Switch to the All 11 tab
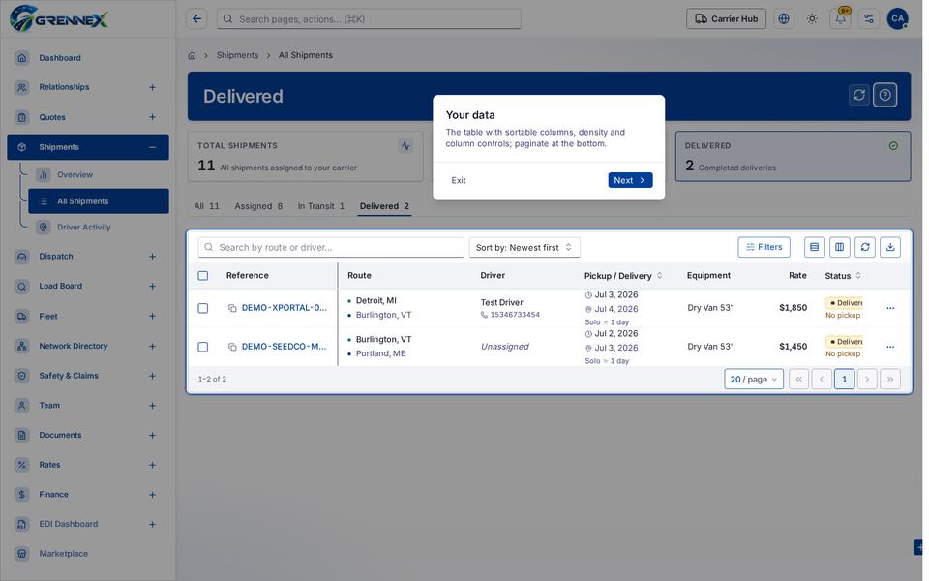The width and height of the screenshot is (929, 581). [207, 206]
